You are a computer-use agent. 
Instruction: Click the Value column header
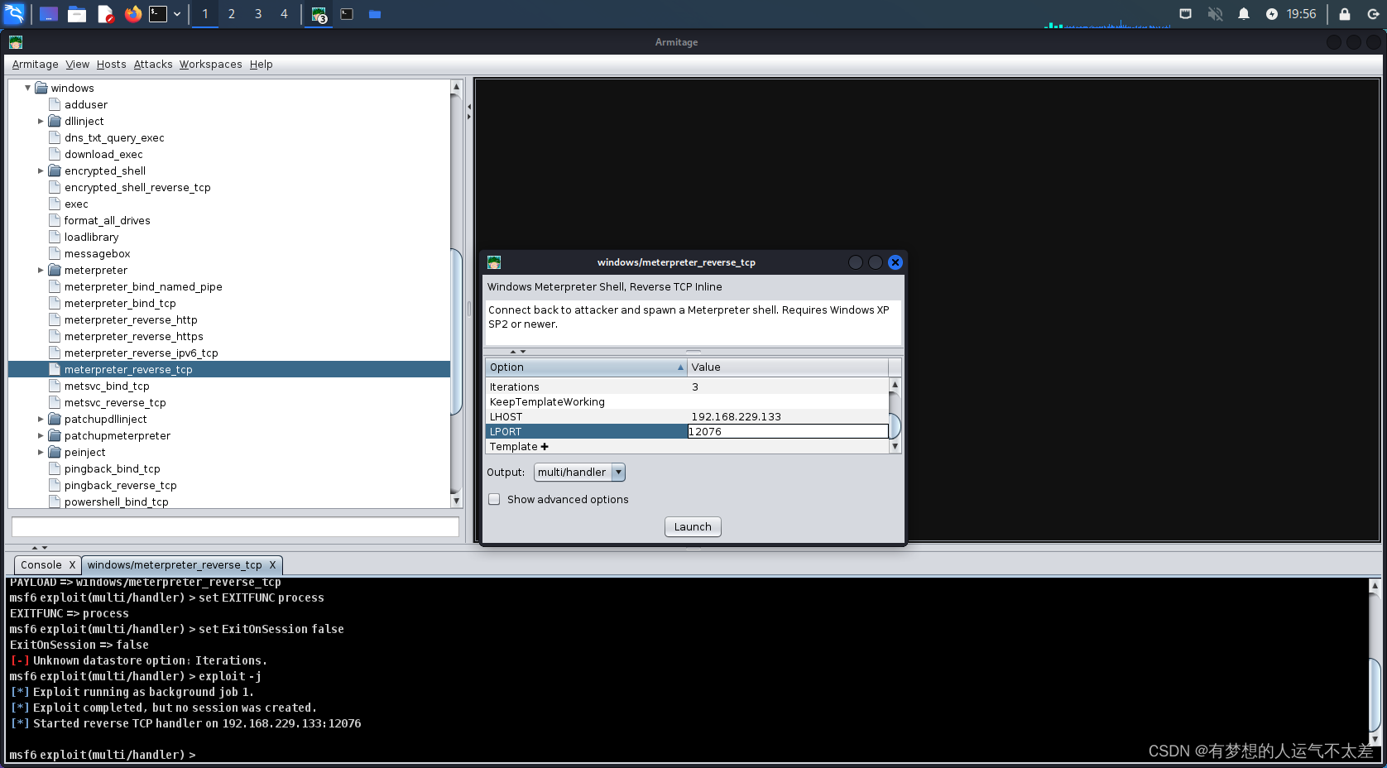click(788, 367)
